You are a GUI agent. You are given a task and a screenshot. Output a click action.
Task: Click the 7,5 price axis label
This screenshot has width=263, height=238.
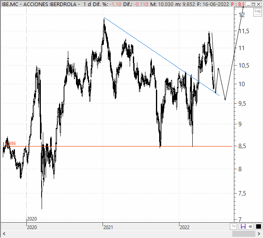click(242, 193)
